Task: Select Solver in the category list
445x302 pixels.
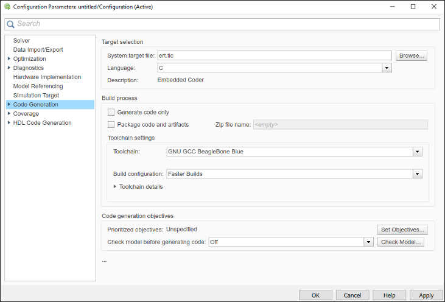Action: coord(21,41)
